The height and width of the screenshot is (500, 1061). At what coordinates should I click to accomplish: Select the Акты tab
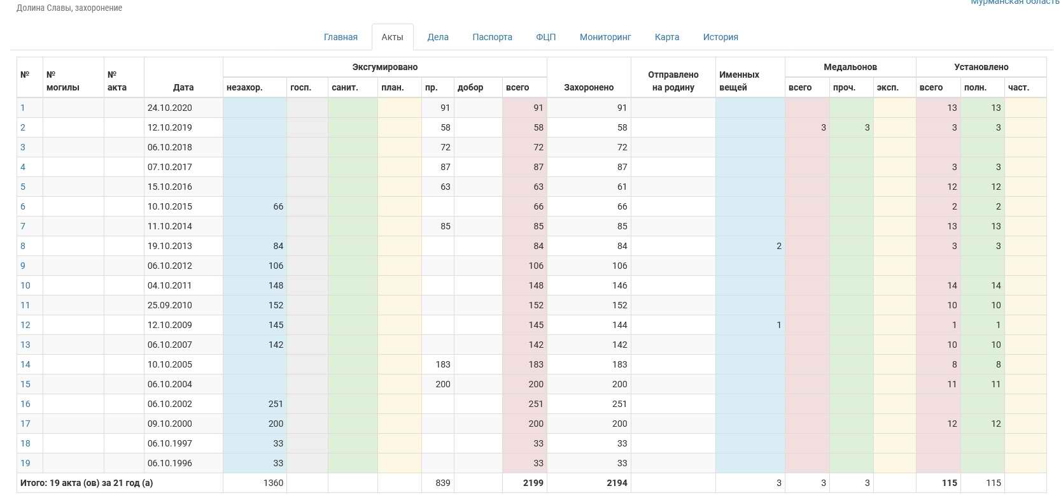tap(392, 37)
